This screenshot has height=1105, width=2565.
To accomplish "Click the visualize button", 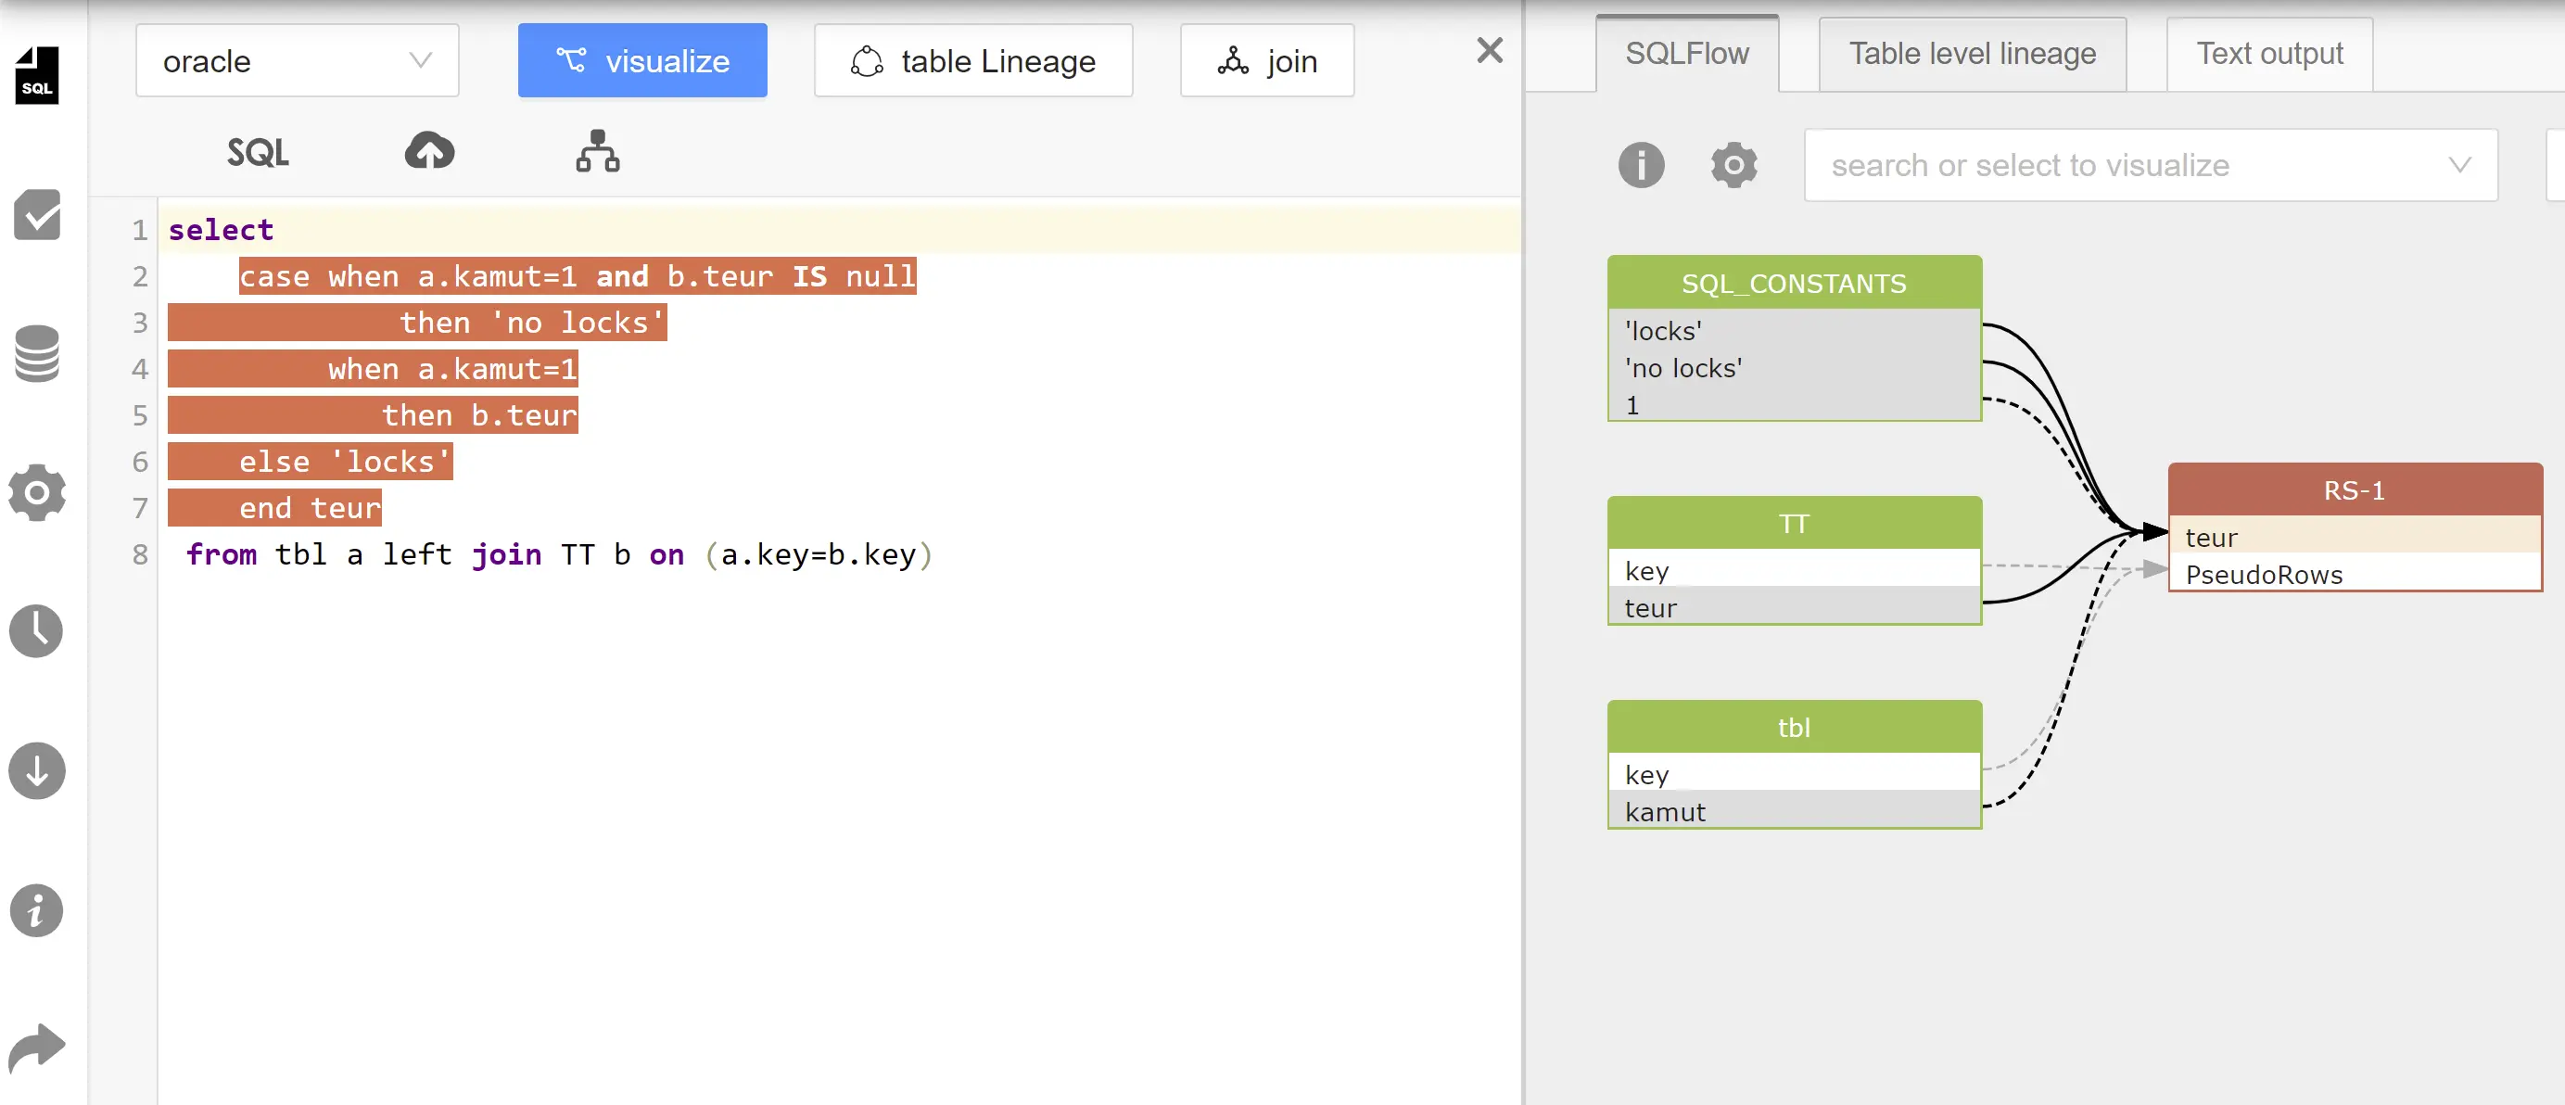I will tap(642, 61).
